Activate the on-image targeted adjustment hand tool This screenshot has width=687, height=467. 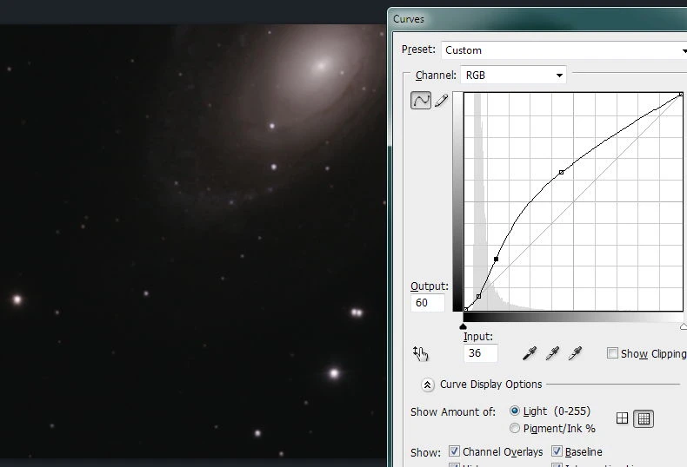[421, 353]
